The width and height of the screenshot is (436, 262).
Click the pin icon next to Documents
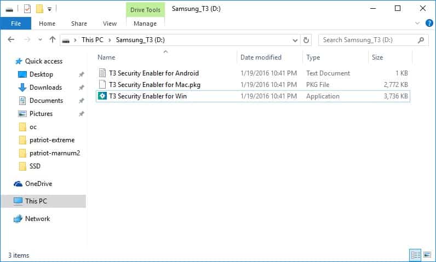tap(81, 101)
